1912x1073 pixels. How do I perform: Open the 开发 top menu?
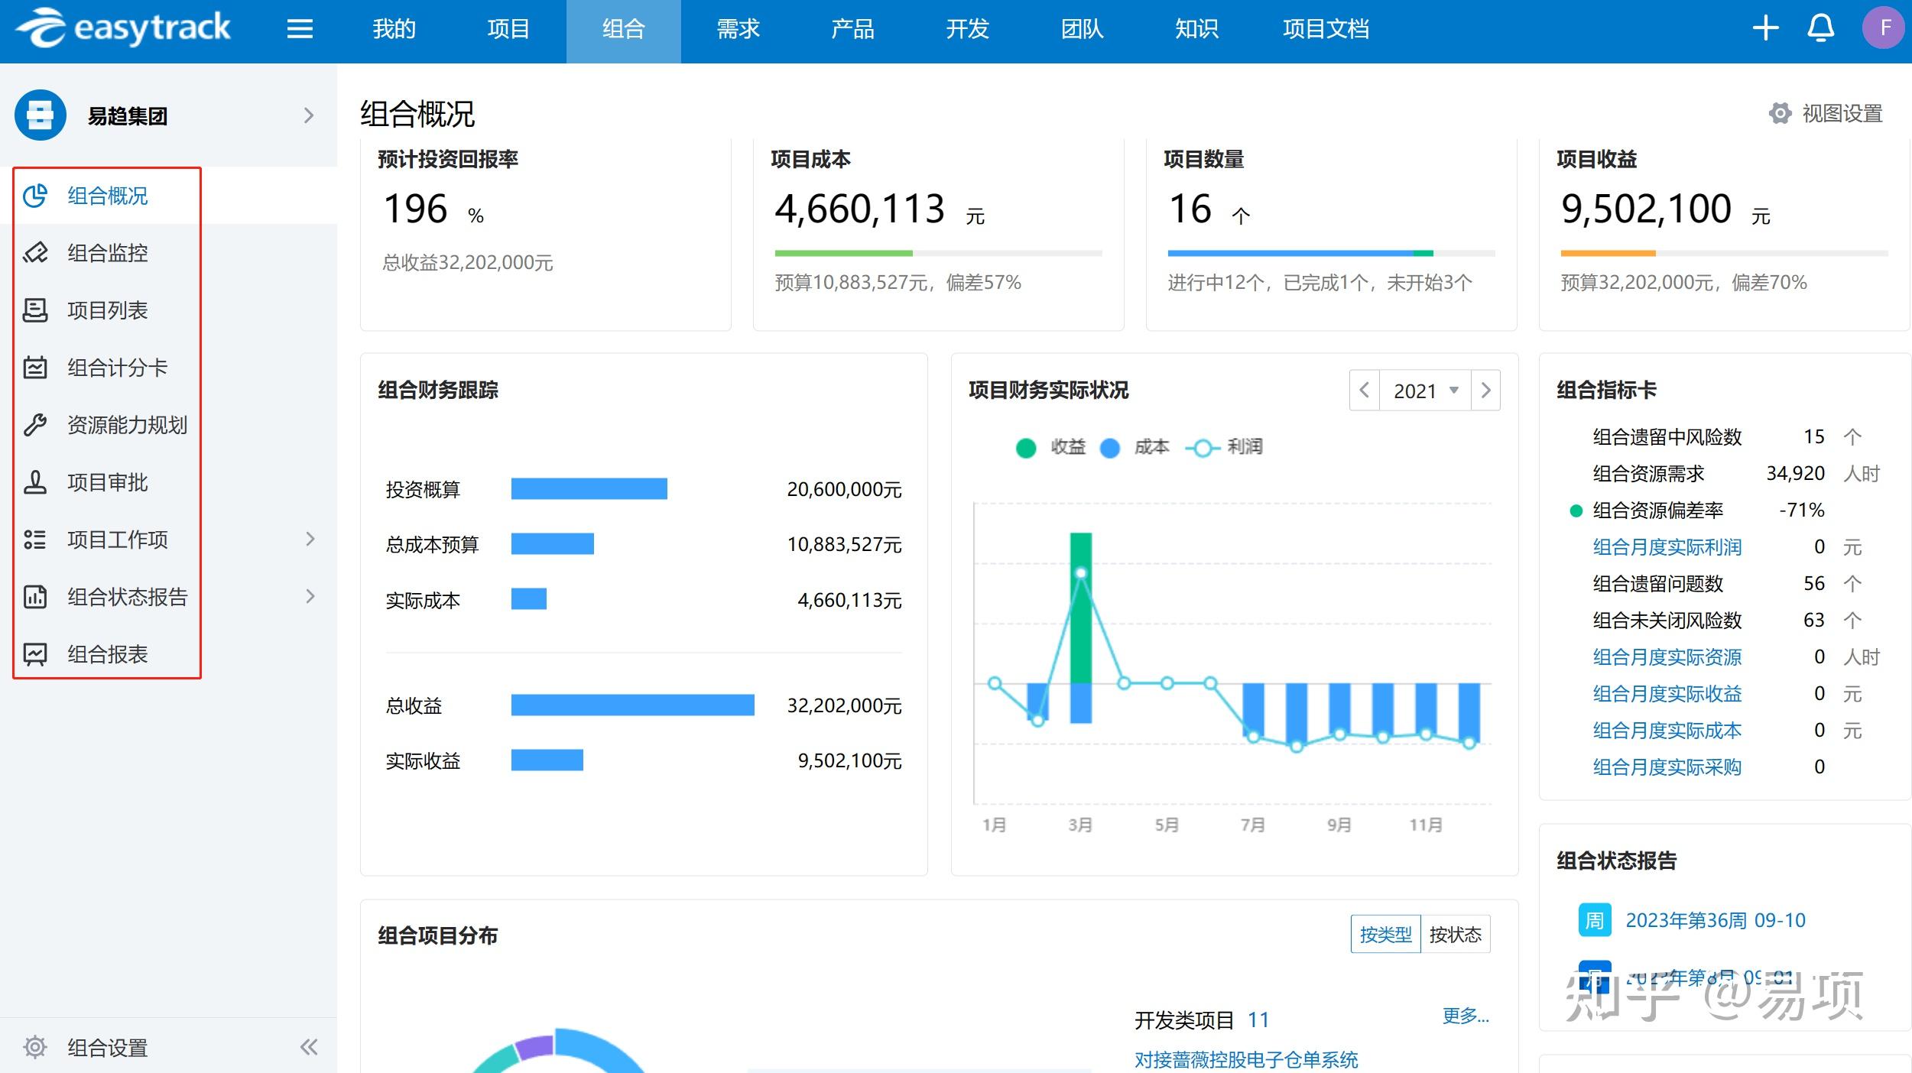coord(968,29)
